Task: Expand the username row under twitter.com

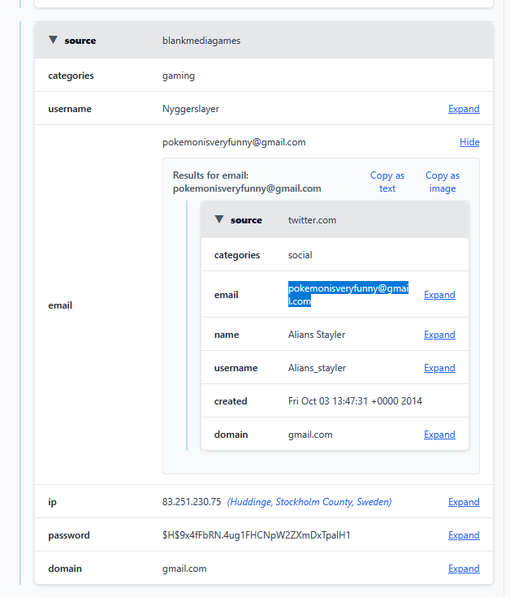Action: coord(439,368)
